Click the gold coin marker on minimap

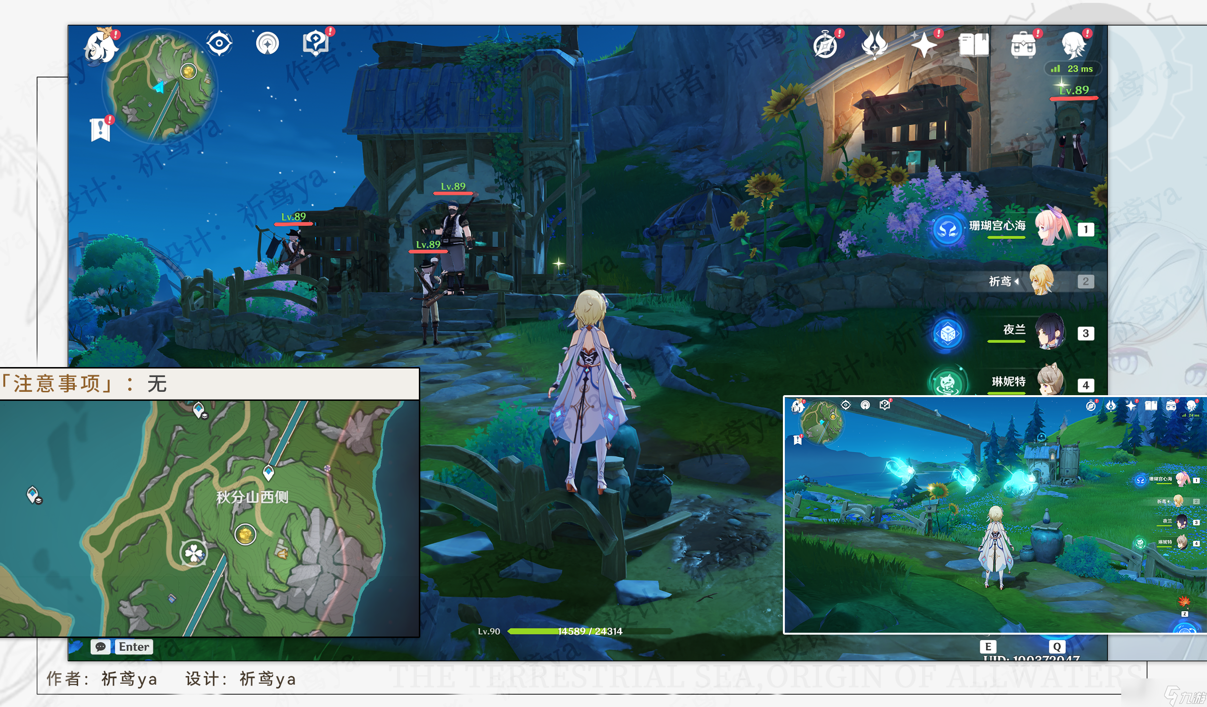(x=189, y=71)
